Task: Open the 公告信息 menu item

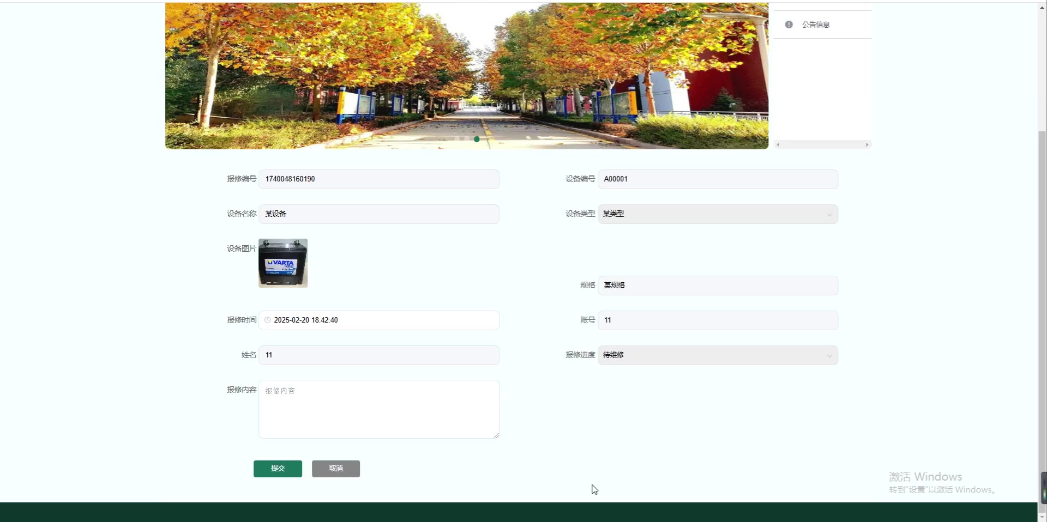Action: pyautogui.click(x=816, y=25)
